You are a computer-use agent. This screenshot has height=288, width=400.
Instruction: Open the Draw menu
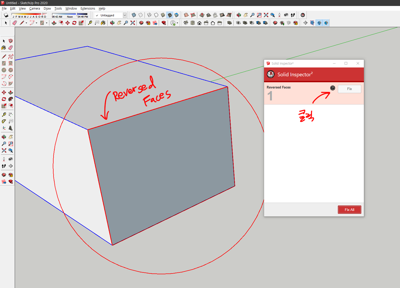coord(47,8)
